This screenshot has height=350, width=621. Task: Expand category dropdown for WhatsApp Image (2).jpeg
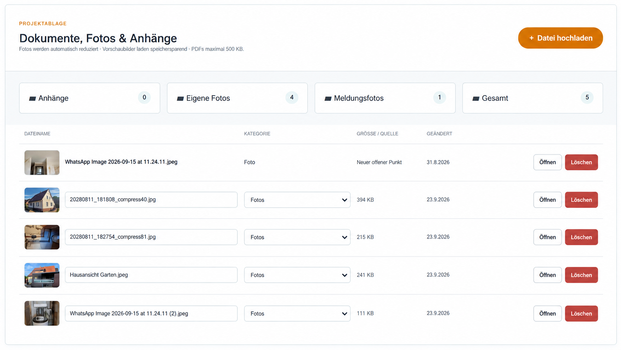(x=297, y=314)
